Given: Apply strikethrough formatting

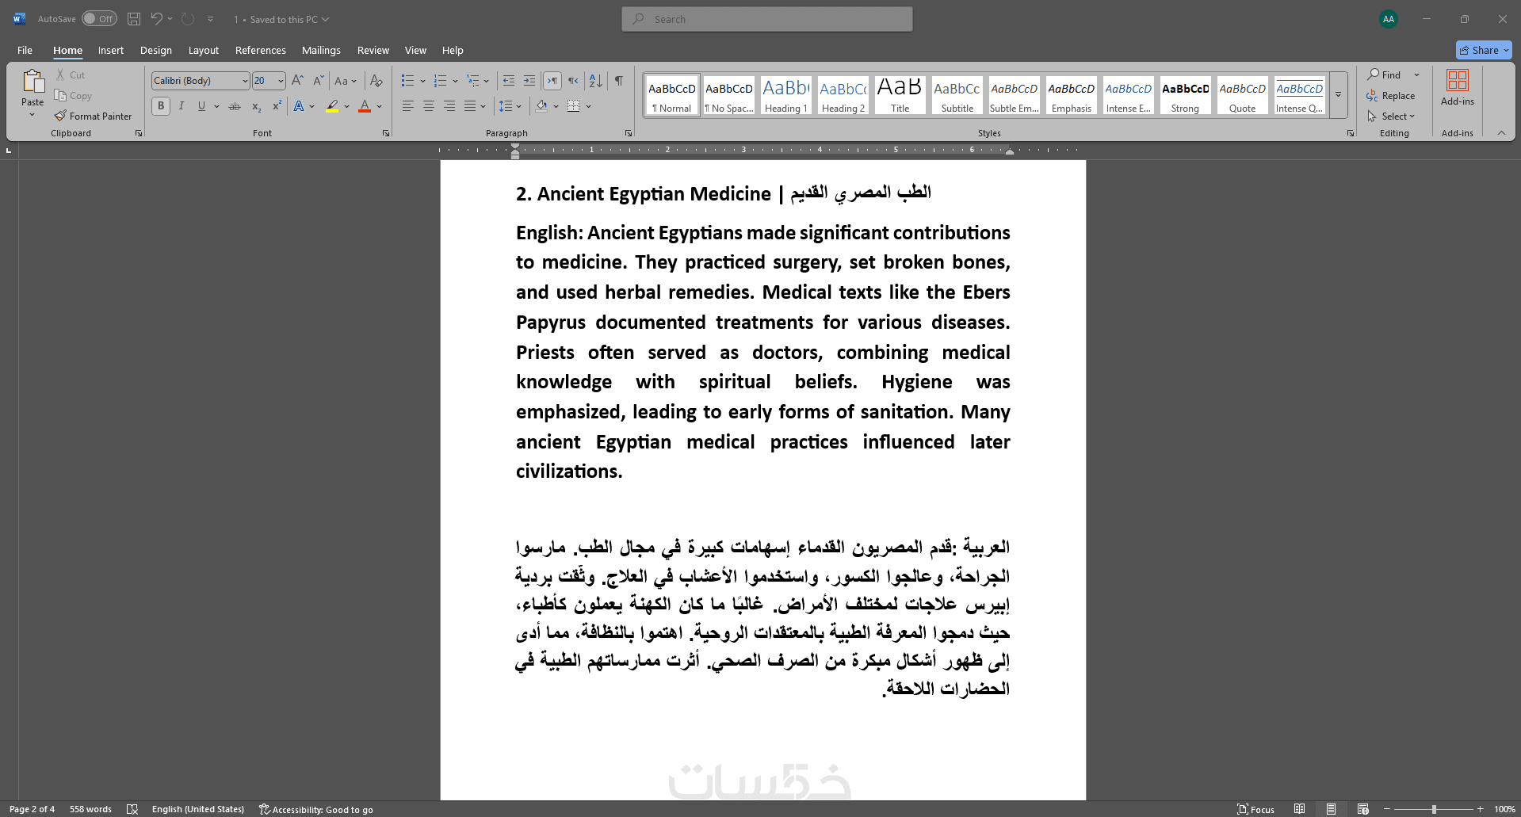Looking at the screenshot, I should coord(235,106).
